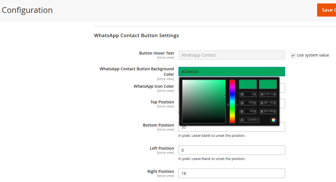Click the color wheel submit icon
The image size is (336, 182).
click(x=274, y=120)
